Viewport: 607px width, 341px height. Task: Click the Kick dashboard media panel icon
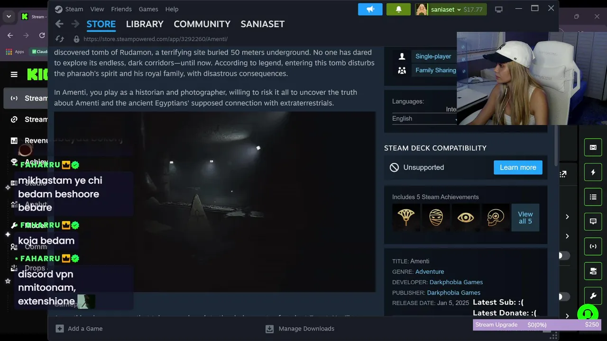point(593,147)
